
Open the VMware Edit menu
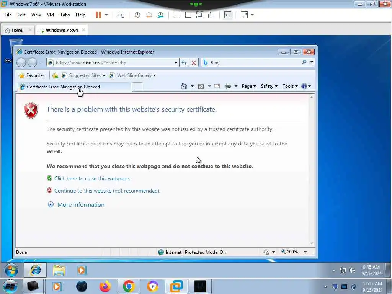click(x=21, y=15)
